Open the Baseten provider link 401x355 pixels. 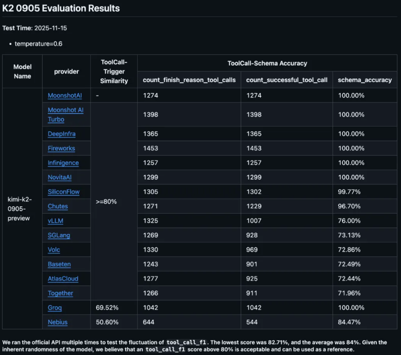click(x=59, y=264)
